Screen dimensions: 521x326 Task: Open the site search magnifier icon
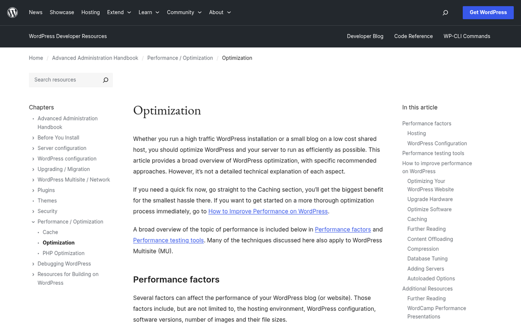point(445,13)
